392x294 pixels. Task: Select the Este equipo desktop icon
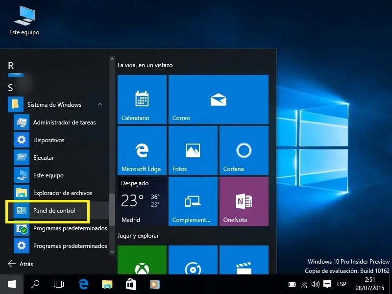point(24,21)
